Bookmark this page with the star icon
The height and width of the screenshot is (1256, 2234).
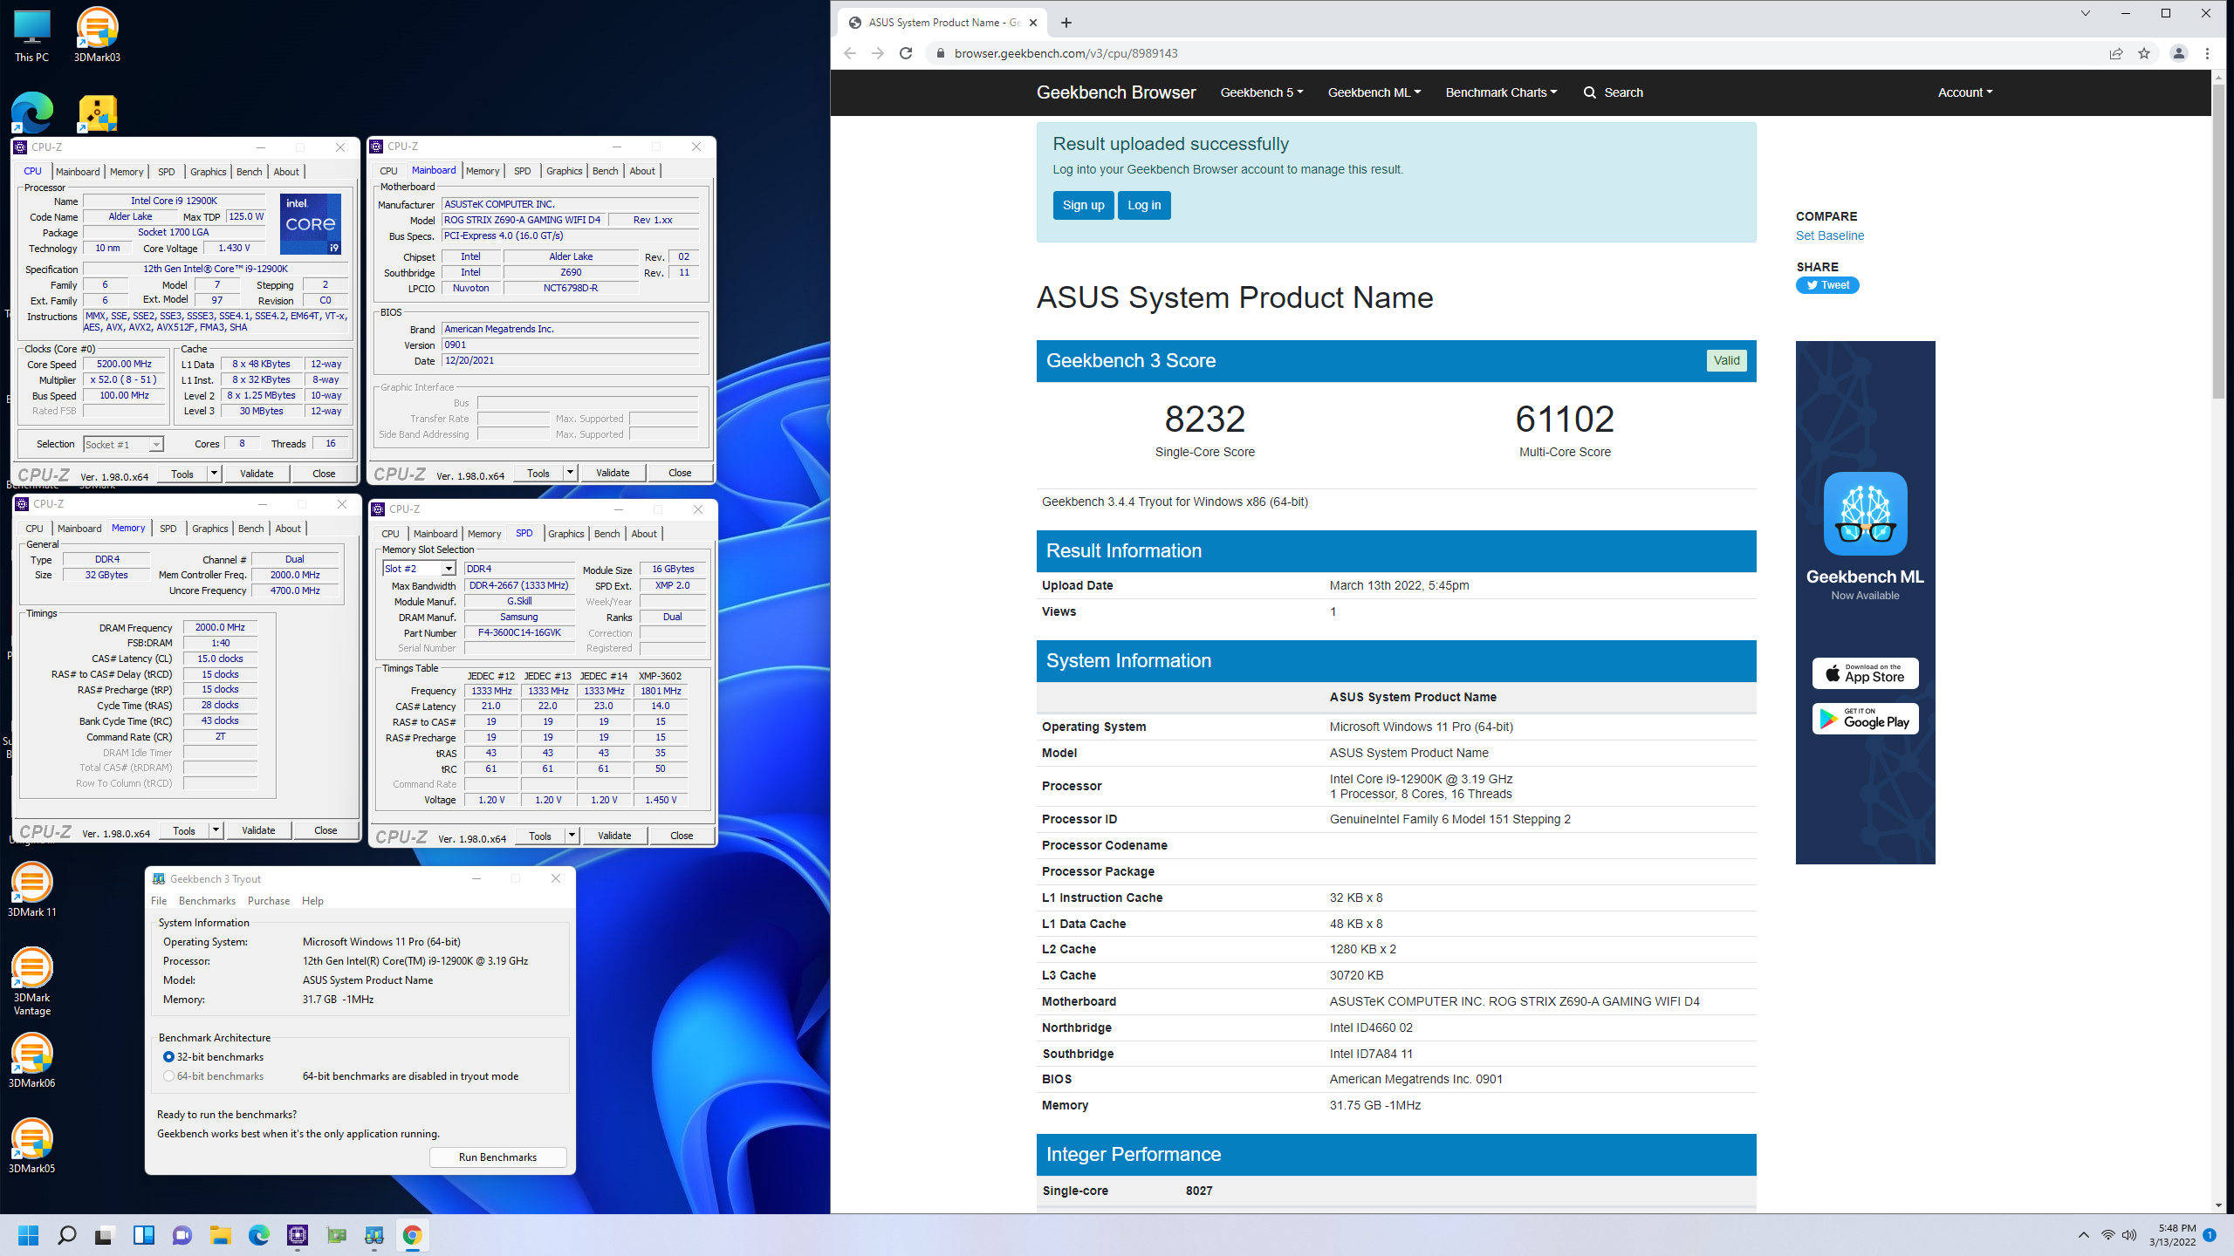2144,53
